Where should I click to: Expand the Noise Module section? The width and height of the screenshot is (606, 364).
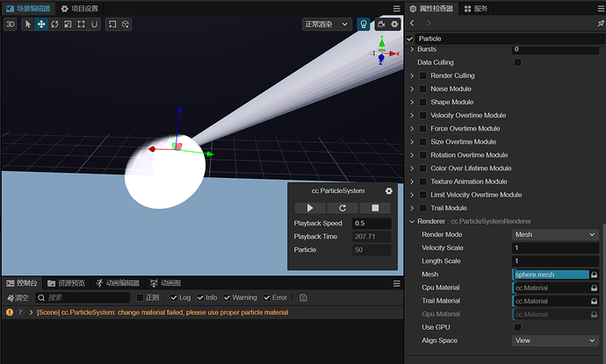point(412,89)
